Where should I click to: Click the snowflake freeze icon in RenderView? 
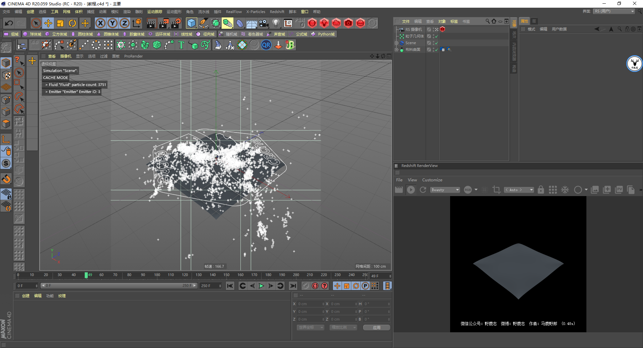point(565,190)
